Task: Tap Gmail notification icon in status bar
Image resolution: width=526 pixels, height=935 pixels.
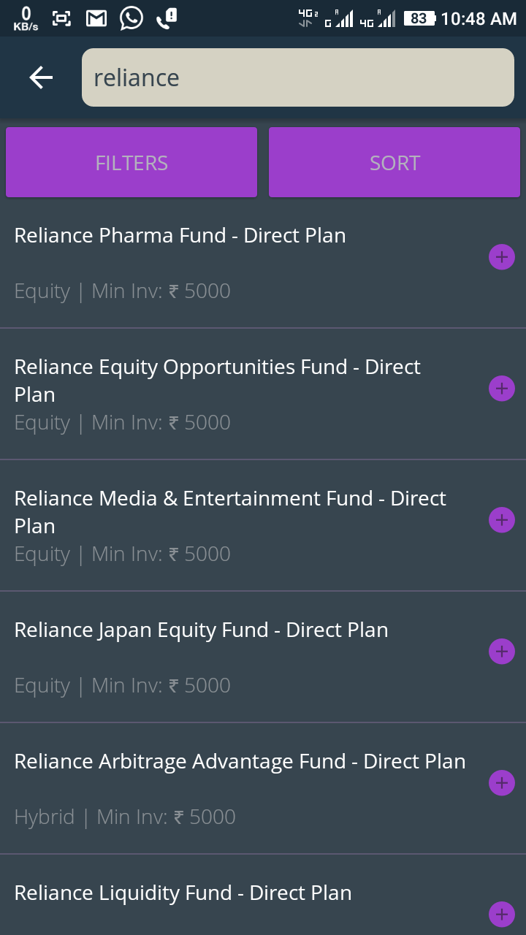Action: click(x=96, y=18)
